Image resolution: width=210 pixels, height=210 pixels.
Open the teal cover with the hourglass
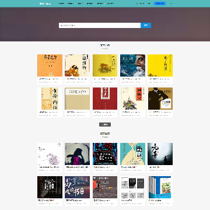pos(132,154)
